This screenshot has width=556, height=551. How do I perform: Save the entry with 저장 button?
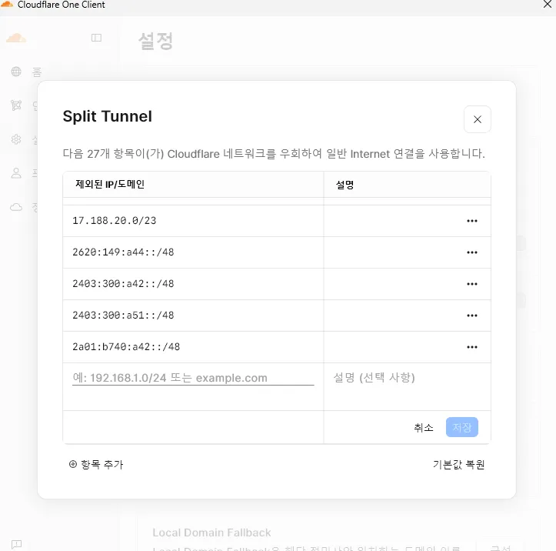[461, 427]
